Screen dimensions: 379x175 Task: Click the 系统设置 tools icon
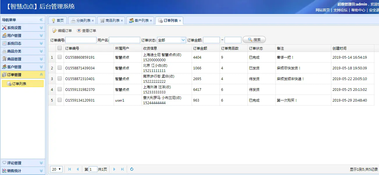(x=4, y=28)
